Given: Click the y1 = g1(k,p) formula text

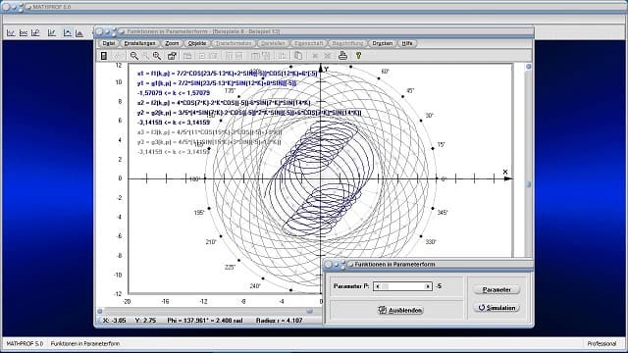Looking at the screenshot, I should (x=217, y=83).
